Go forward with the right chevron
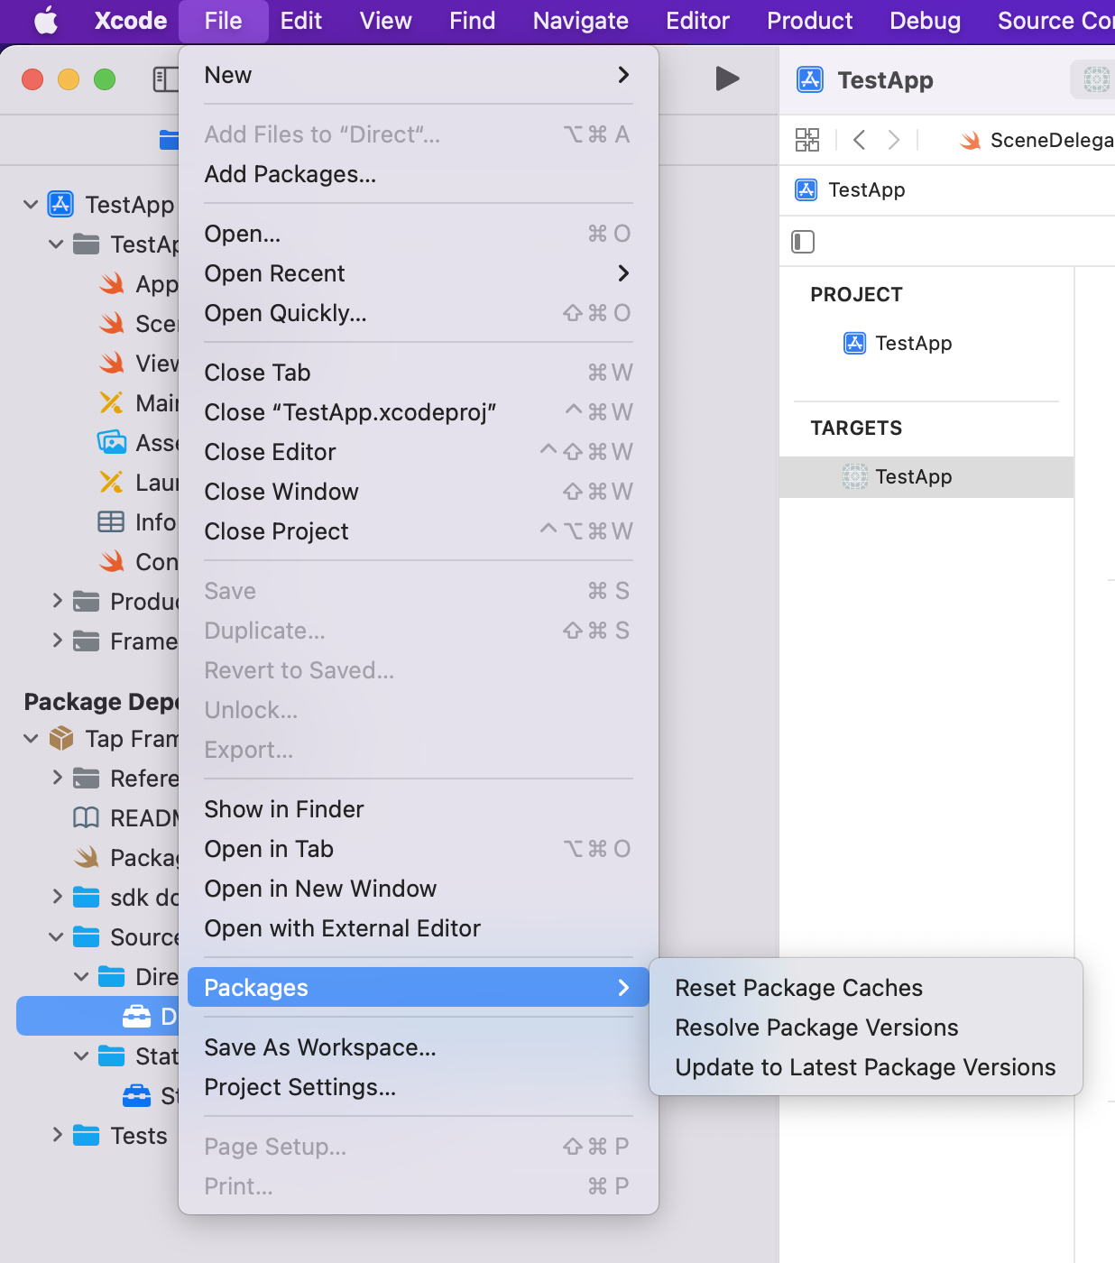Image resolution: width=1115 pixels, height=1263 pixels. 893,140
